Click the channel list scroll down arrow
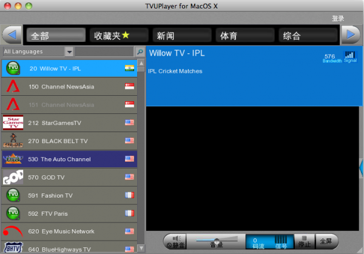This screenshot has height=254, width=364. click(x=141, y=248)
